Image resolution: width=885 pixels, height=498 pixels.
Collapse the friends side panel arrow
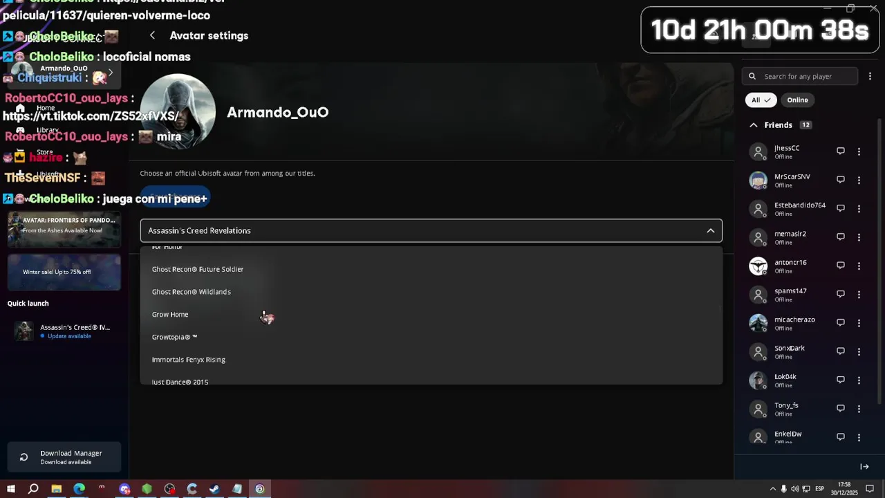(x=864, y=467)
